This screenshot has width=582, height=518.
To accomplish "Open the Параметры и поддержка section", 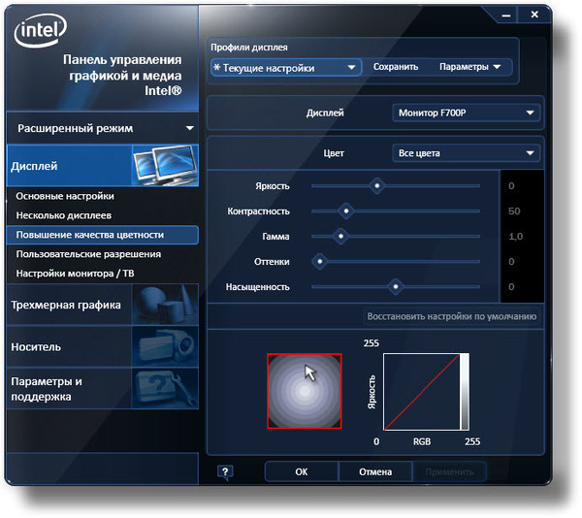I will pyautogui.click(x=103, y=388).
